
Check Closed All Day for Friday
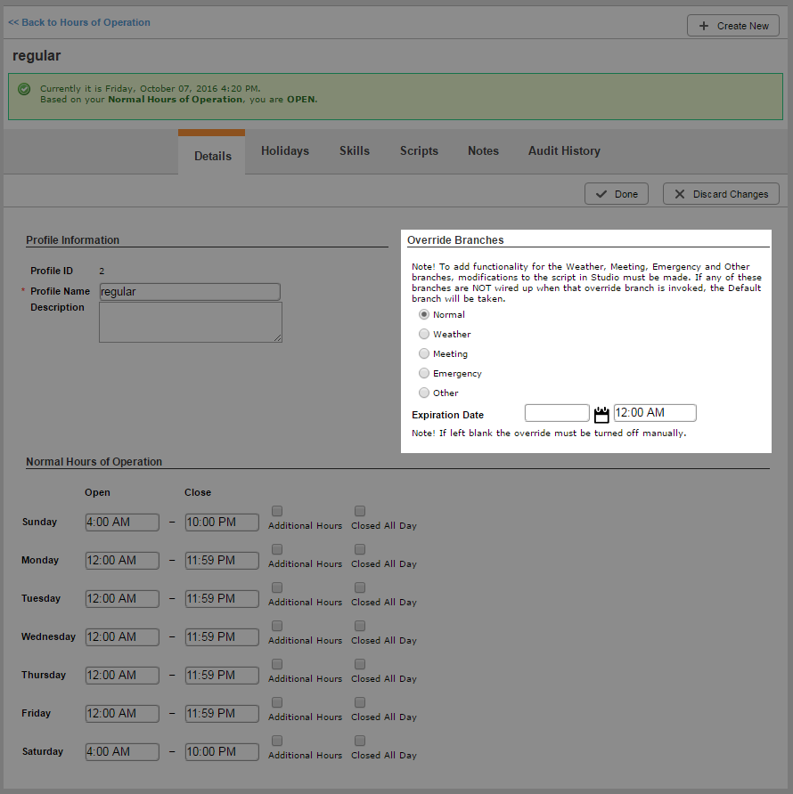click(360, 702)
